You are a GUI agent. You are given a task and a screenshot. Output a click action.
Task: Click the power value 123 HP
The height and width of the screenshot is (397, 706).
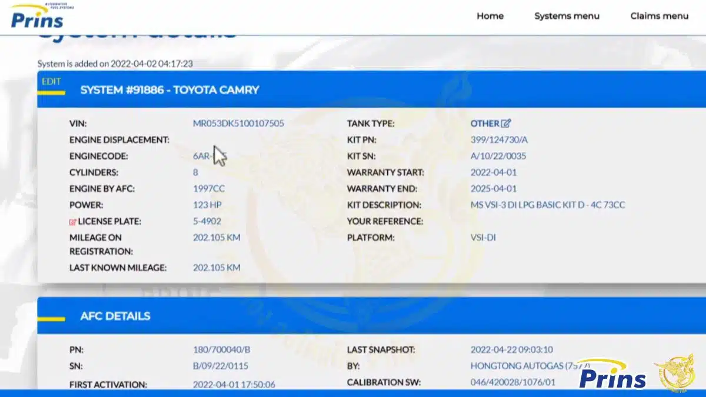(x=207, y=205)
